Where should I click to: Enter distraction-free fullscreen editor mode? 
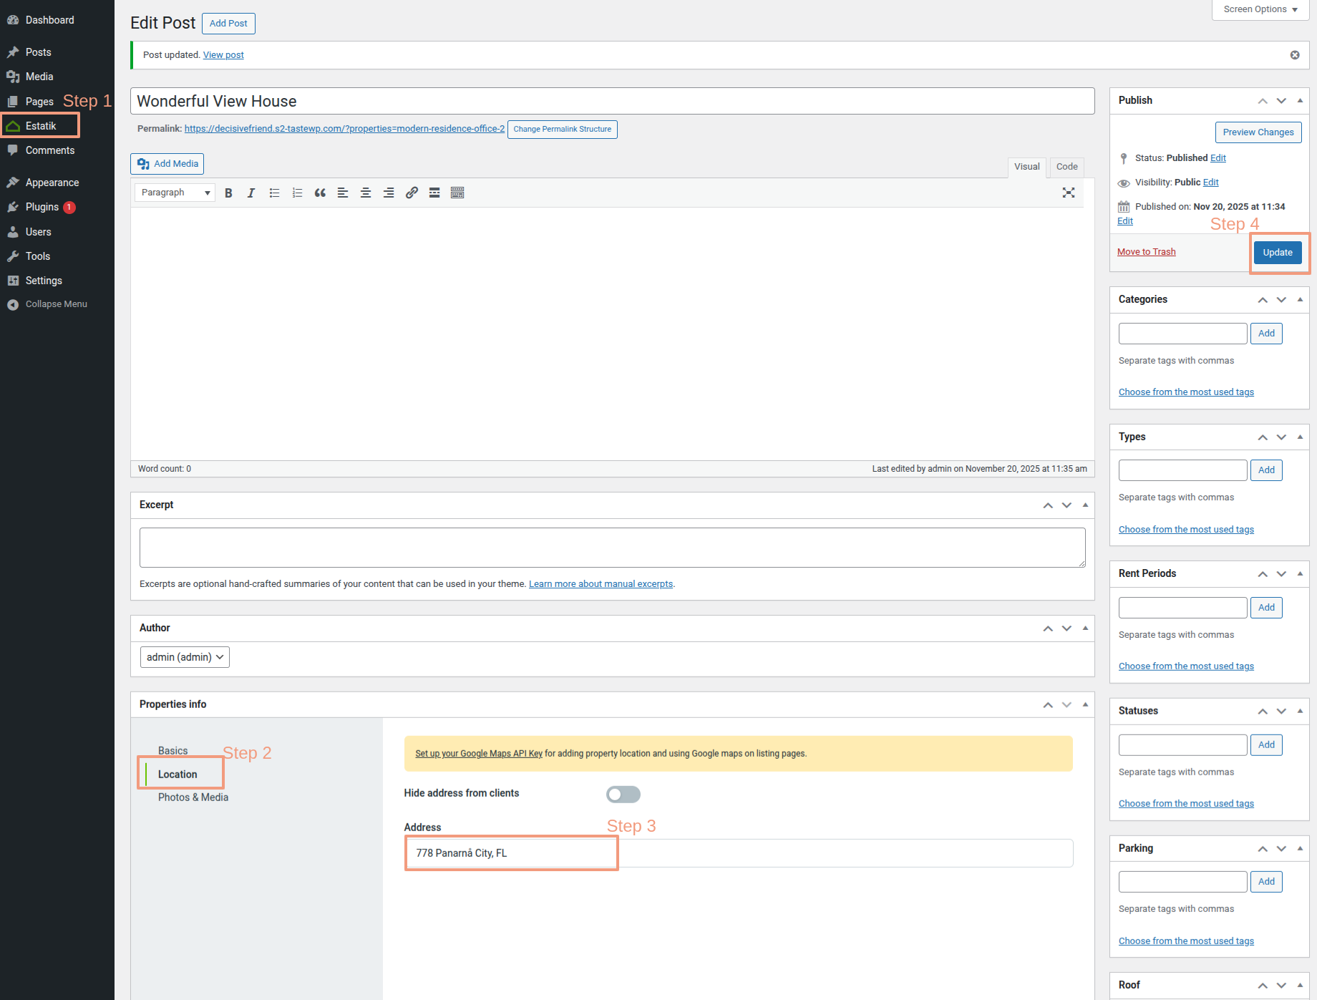(x=1069, y=193)
